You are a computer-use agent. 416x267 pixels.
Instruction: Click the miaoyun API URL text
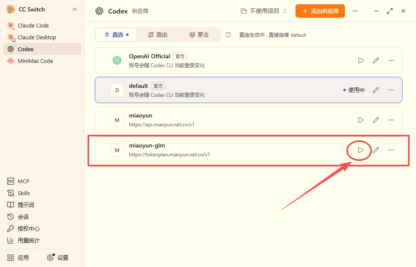(161, 125)
